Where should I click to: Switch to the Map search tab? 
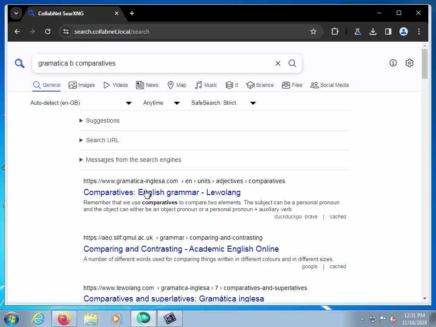177,85
